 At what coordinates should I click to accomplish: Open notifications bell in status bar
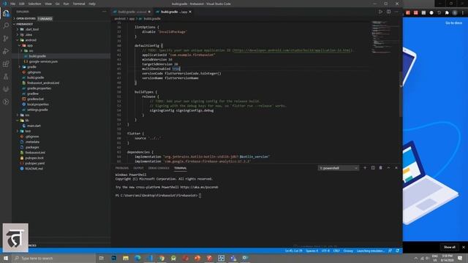coord(397,251)
